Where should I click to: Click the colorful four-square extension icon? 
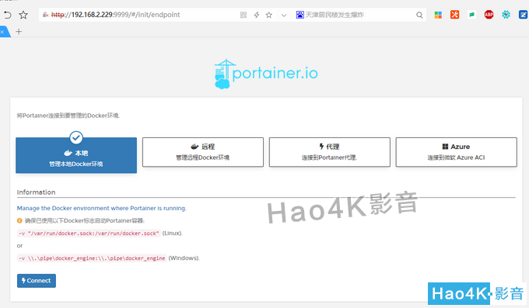pyautogui.click(x=438, y=15)
